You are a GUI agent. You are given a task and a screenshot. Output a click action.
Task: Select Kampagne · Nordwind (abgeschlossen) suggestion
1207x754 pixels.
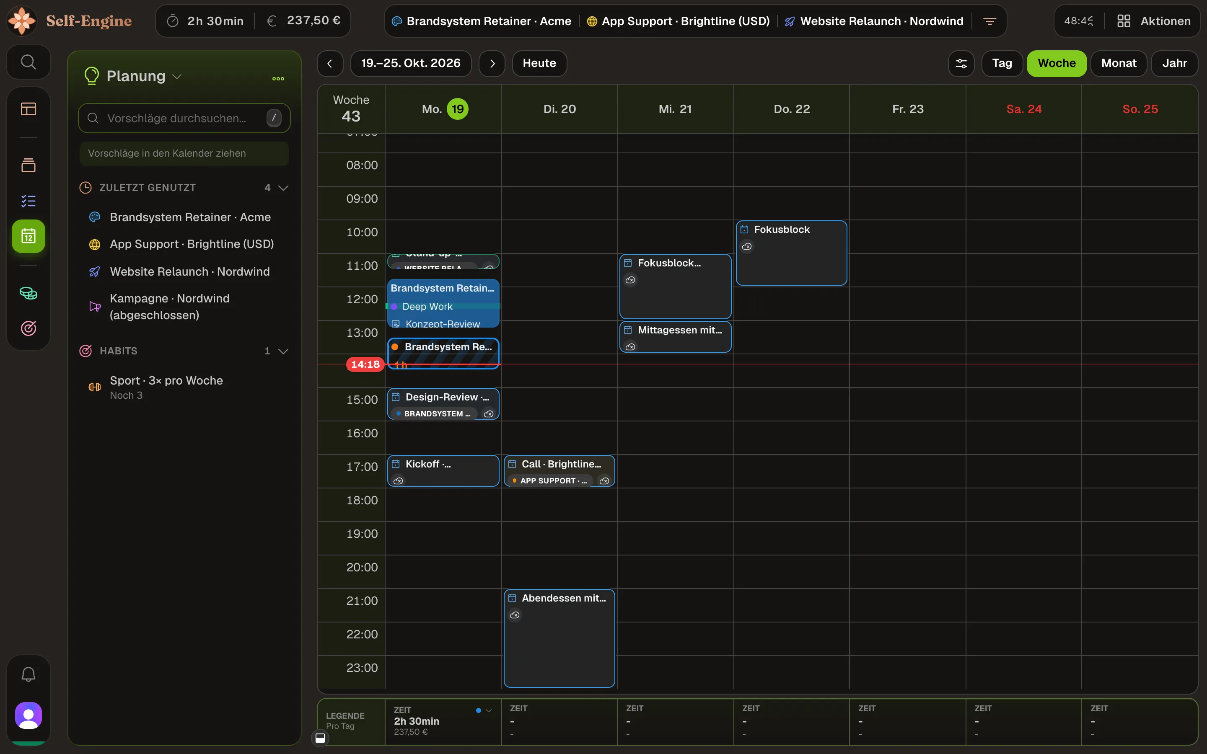point(184,307)
